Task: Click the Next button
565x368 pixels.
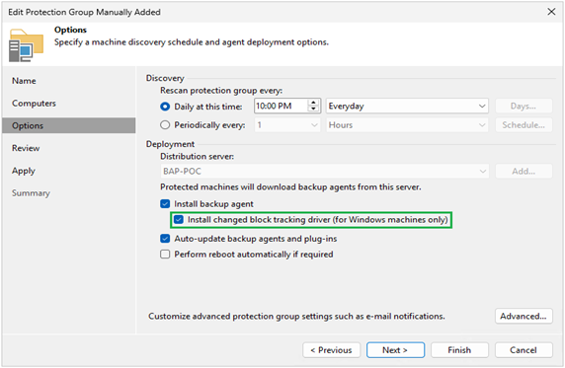Action: click(395, 350)
